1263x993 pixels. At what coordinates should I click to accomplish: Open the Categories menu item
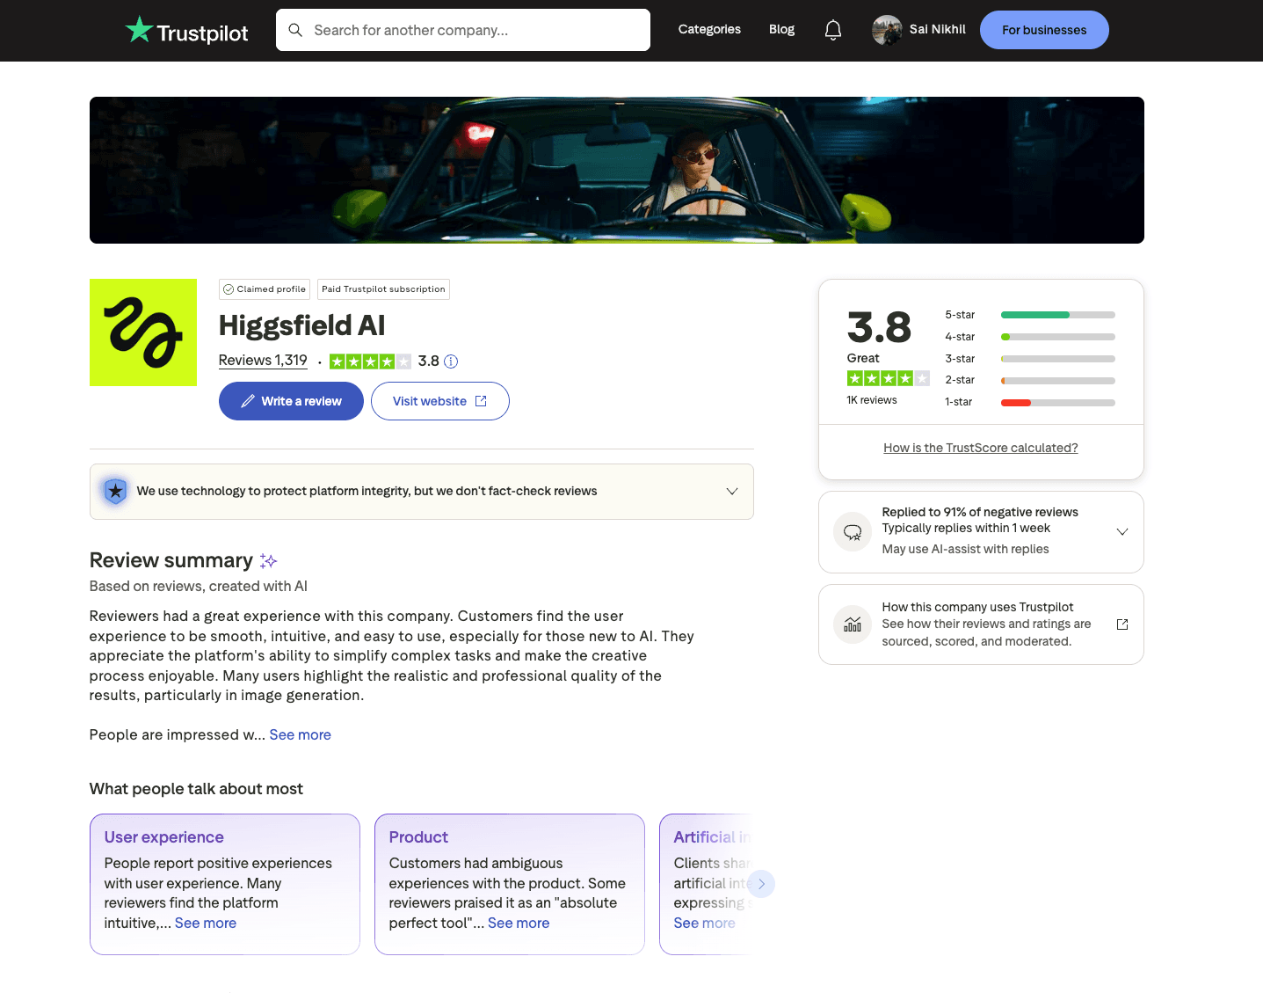(709, 30)
